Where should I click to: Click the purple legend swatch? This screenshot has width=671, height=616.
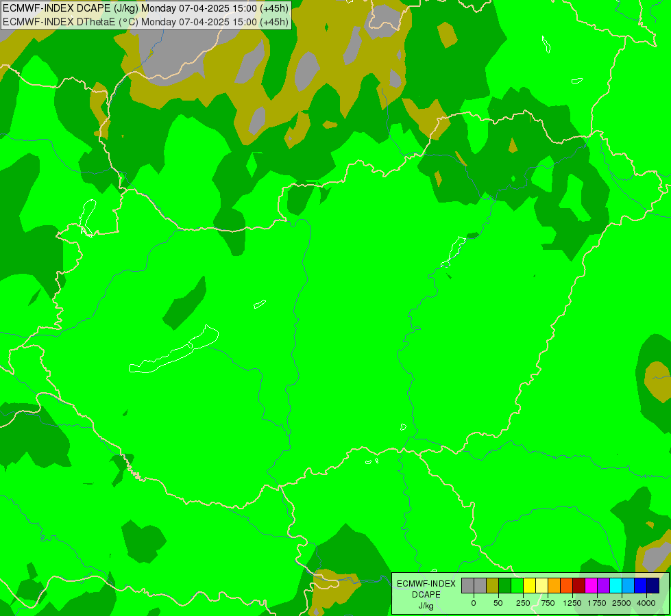(603, 586)
